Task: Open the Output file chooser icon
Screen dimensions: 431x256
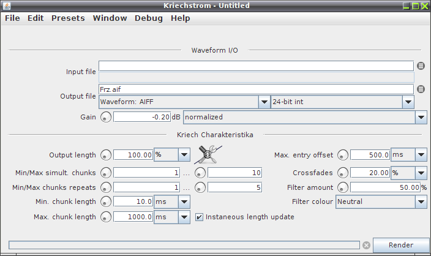Action: 421,89
